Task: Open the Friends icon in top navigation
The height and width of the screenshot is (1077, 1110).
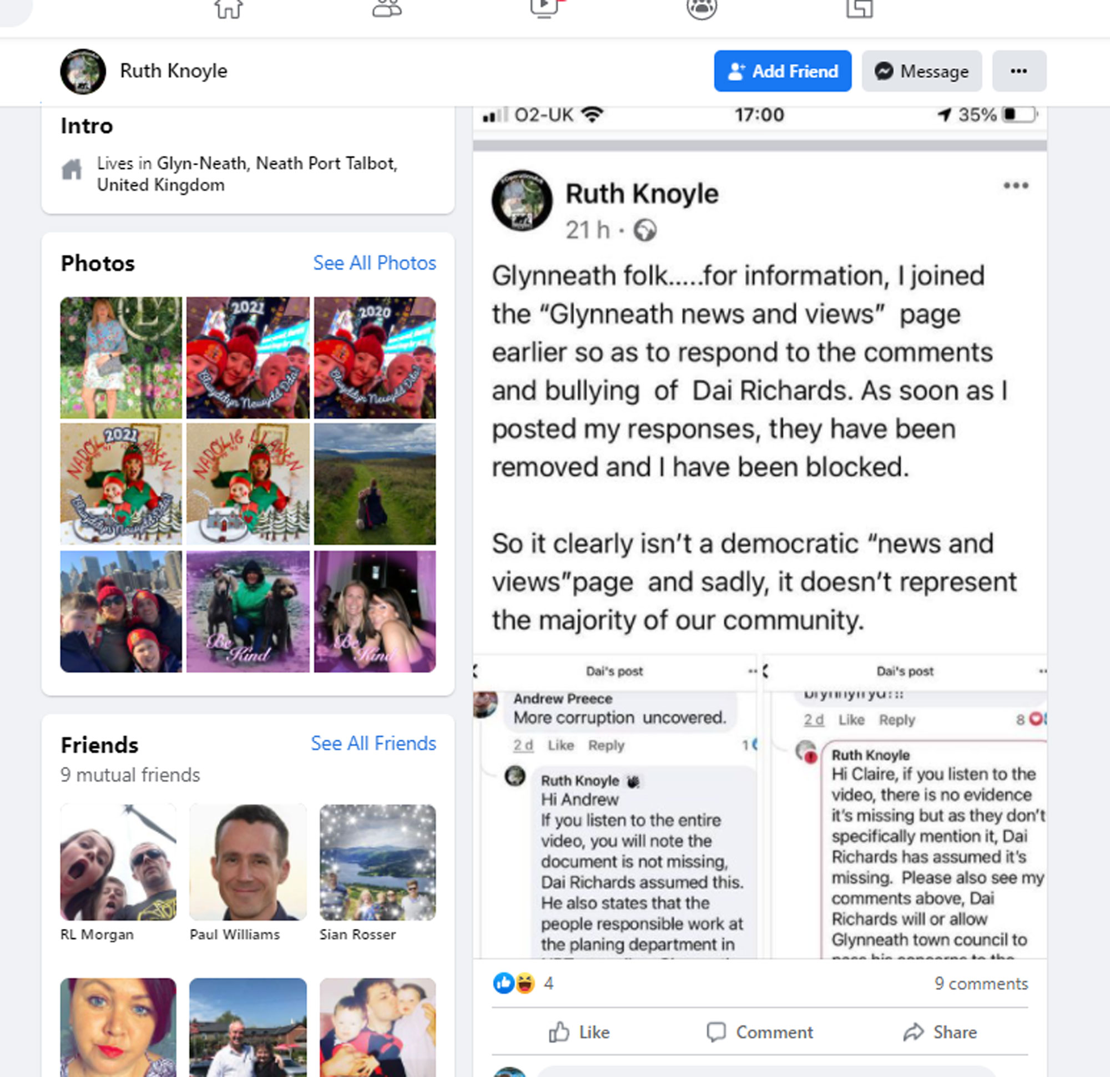Action: [387, 8]
